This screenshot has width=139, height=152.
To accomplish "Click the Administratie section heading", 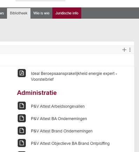I will (x=37, y=93).
